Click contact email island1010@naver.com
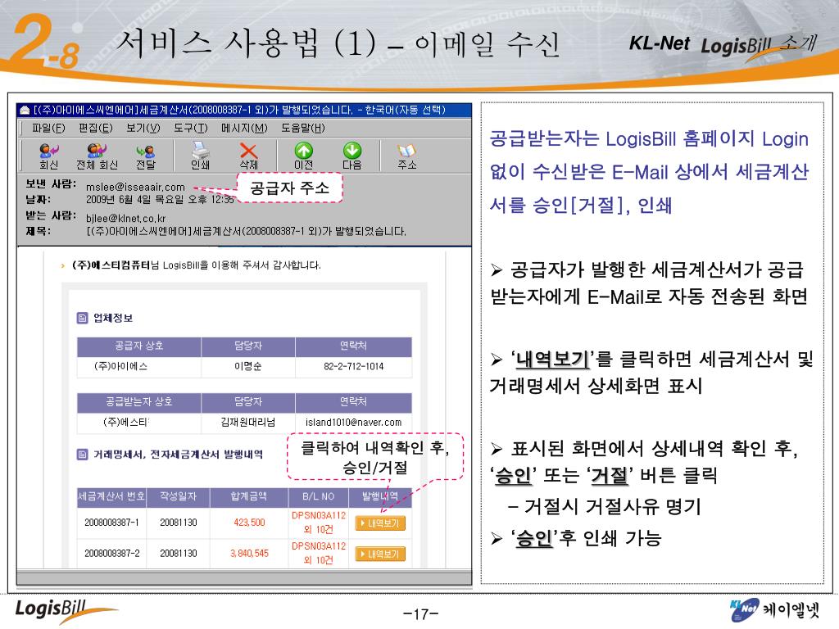This screenshot has height=629, width=839. (x=353, y=422)
